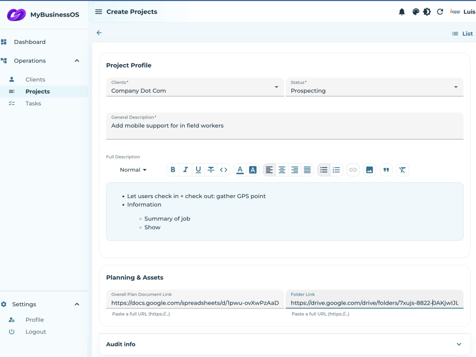Click the Project Profile heading
This screenshot has width=476, height=357.
129,65
